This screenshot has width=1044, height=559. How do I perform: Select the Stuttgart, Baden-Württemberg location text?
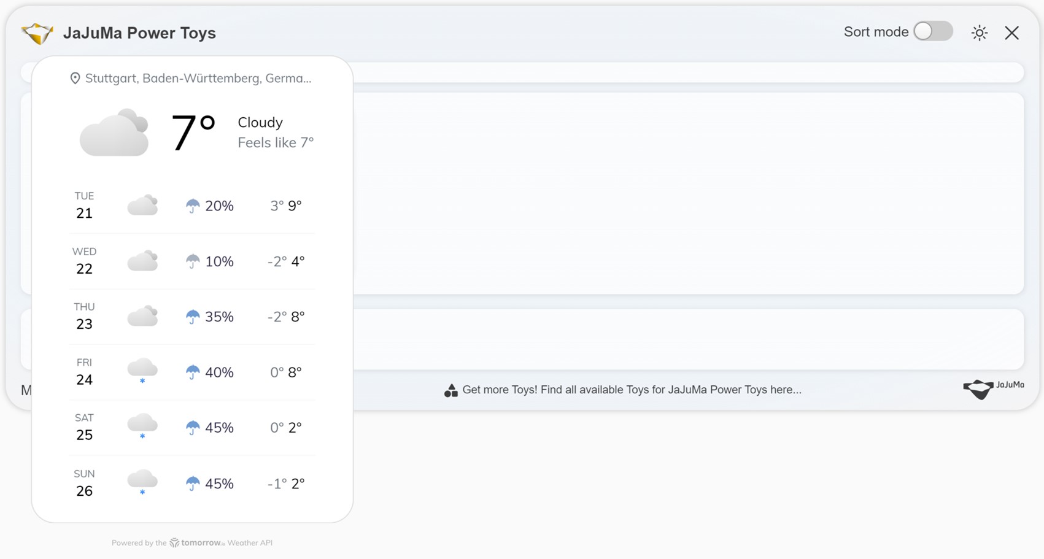[198, 78]
